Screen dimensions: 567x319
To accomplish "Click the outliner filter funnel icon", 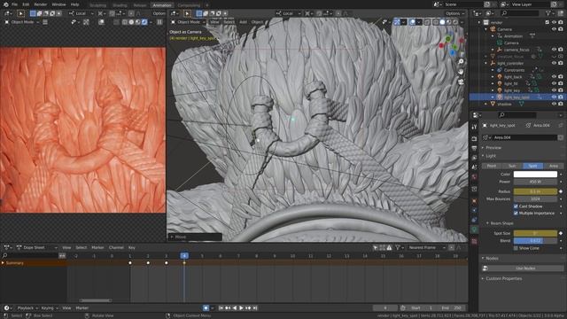I will point(548,13).
